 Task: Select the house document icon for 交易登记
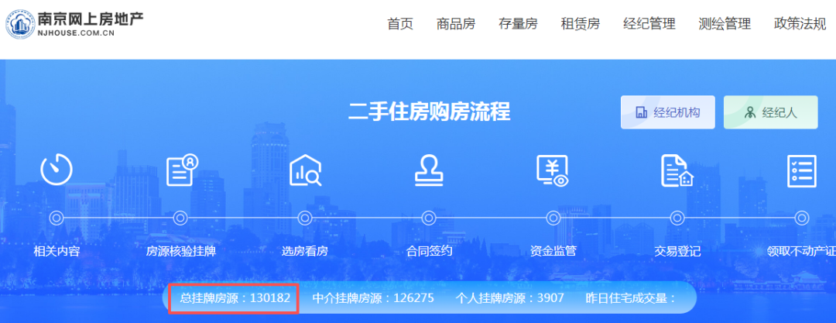tap(677, 170)
